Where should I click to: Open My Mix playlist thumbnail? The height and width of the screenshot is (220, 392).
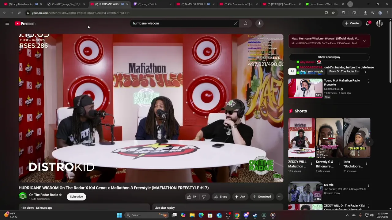305,192
